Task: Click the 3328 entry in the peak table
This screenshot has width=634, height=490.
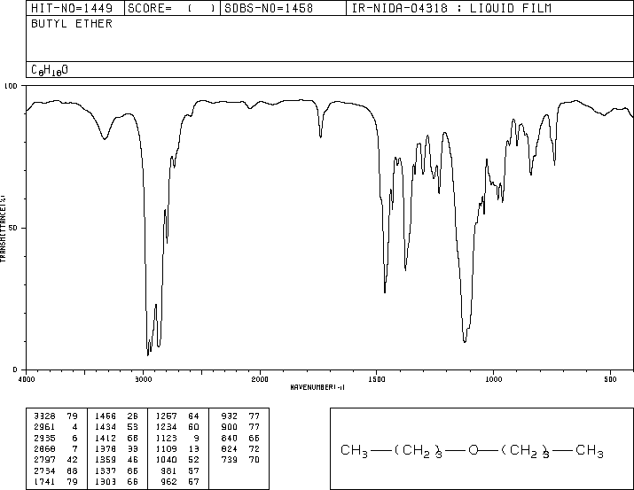Action: [43, 414]
